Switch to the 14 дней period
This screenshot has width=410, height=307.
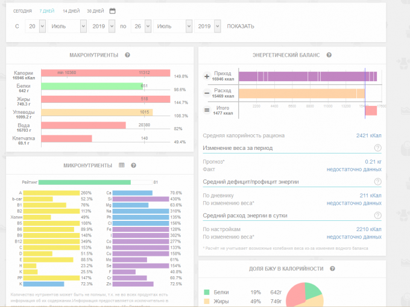click(71, 11)
